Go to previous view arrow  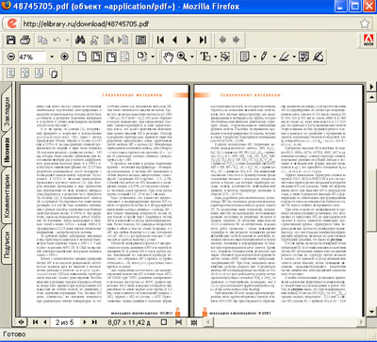(222, 40)
